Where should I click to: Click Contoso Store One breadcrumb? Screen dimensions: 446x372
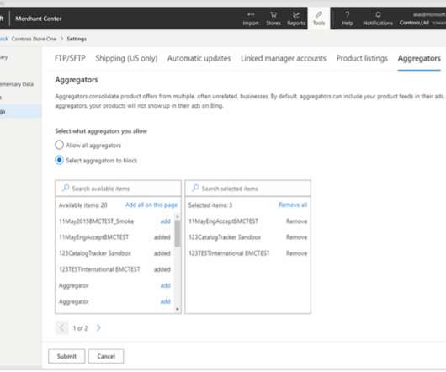point(34,39)
